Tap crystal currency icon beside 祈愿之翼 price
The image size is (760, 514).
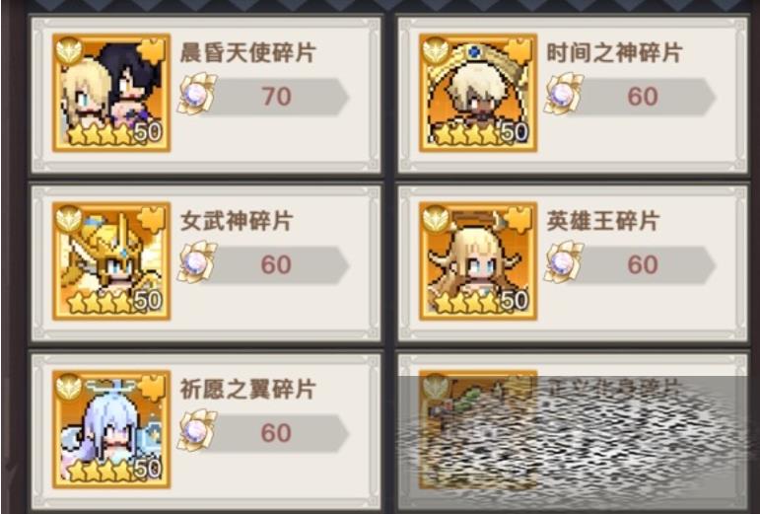coord(197,430)
